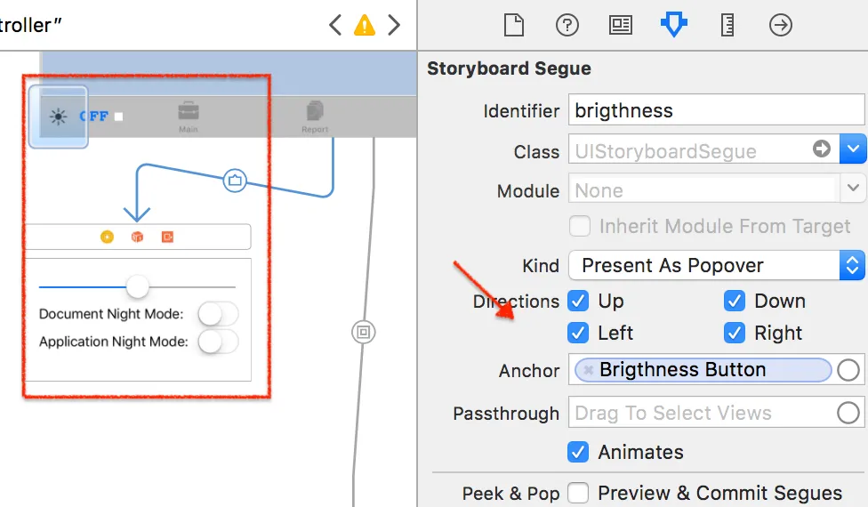
Task: Expand the Class combo box arrow
Action: coord(853,150)
